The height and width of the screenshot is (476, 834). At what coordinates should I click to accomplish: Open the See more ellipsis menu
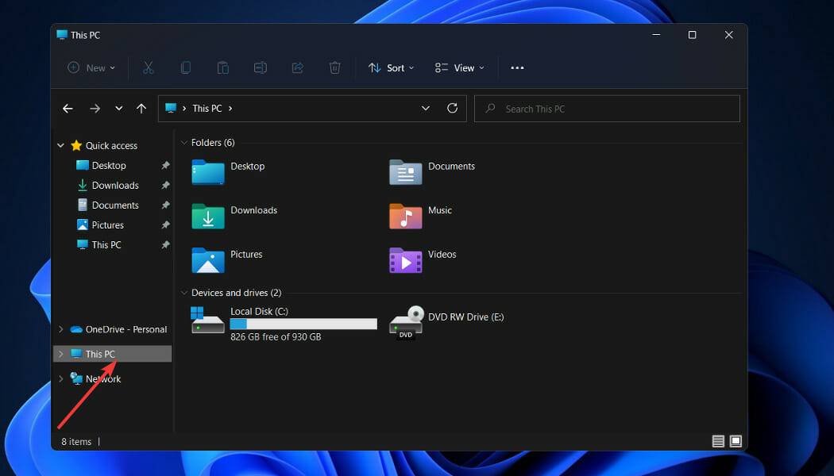click(x=517, y=68)
